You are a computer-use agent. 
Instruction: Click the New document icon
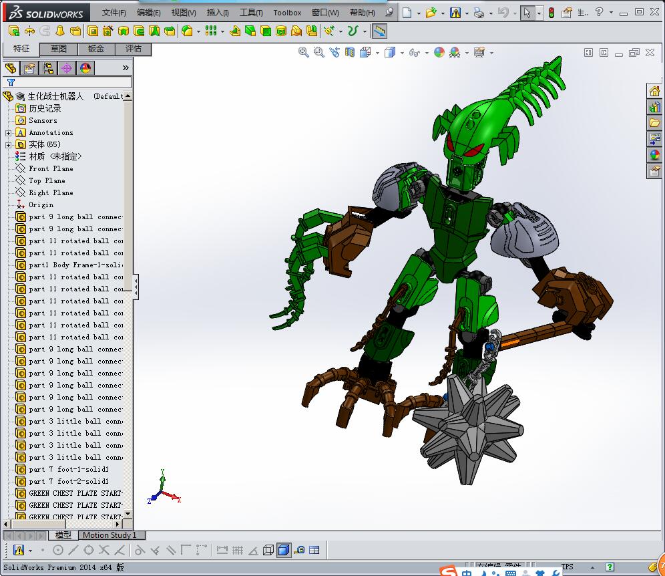pos(407,13)
